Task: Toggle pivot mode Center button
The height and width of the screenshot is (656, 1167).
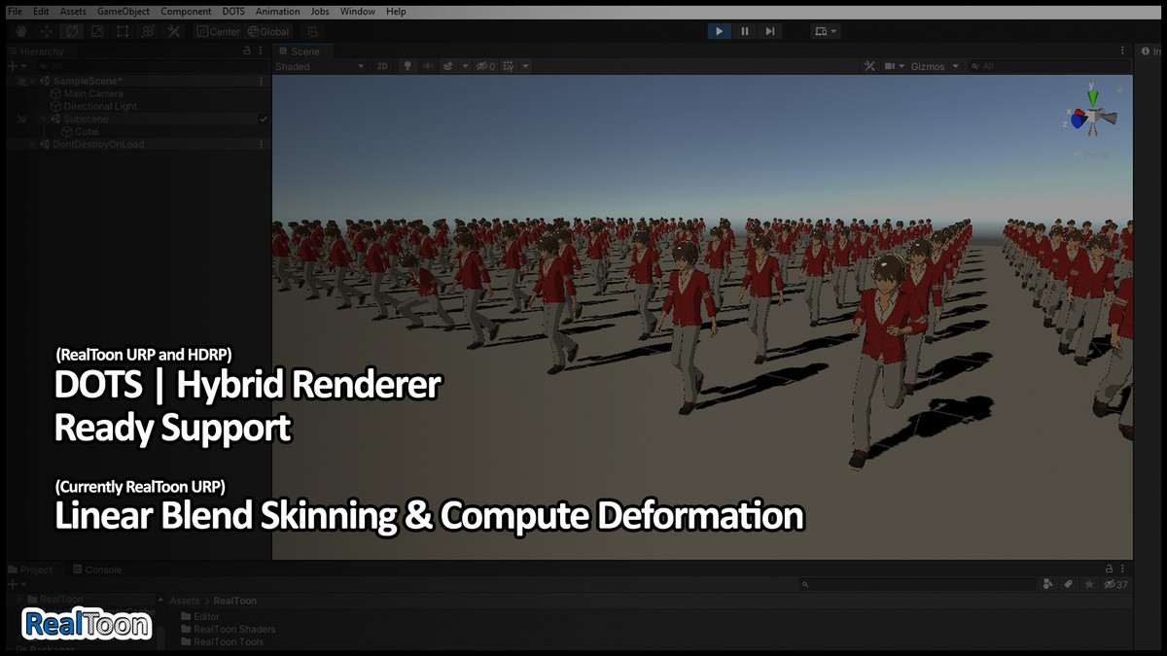Action: pyautogui.click(x=218, y=31)
